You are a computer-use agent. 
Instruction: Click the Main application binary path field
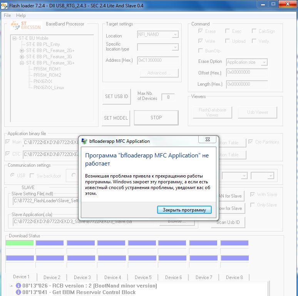[51, 142]
